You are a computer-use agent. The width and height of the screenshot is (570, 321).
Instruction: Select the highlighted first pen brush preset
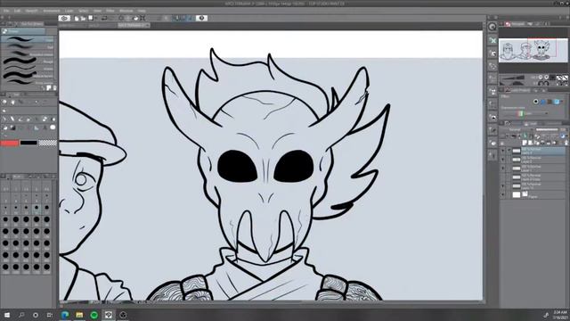[28, 39]
